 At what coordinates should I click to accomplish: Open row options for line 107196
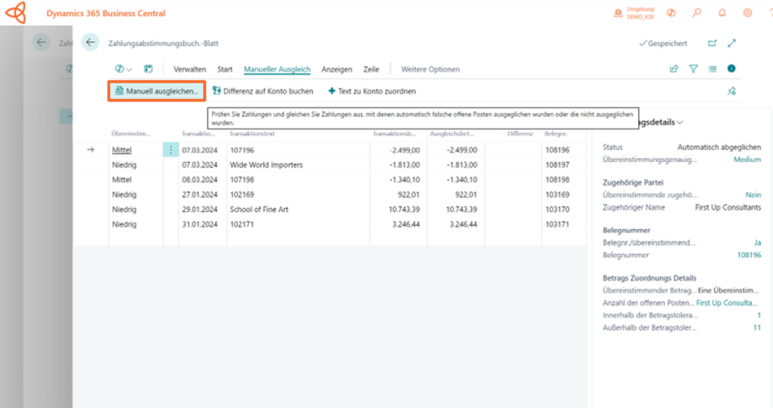click(x=171, y=150)
